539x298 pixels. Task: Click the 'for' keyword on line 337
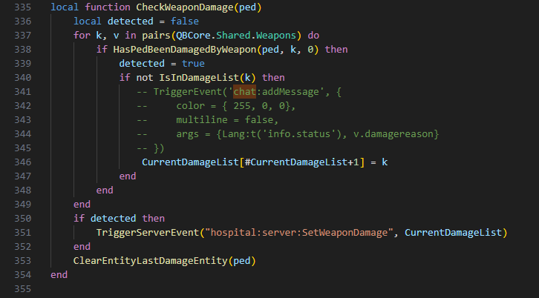tap(82, 36)
